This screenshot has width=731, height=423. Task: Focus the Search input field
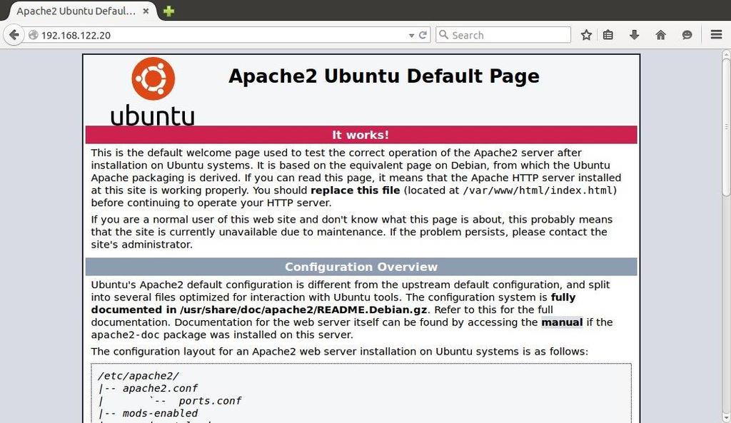[503, 35]
